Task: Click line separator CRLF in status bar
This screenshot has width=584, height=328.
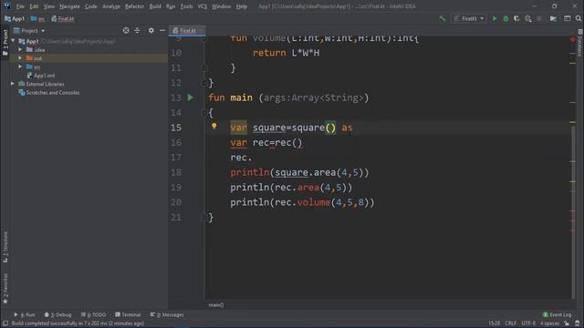Action: 511,323
